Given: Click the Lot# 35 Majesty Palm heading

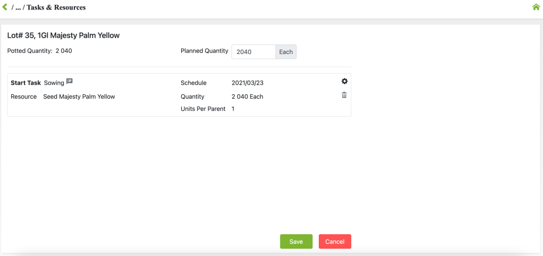Looking at the screenshot, I should 63,36.
